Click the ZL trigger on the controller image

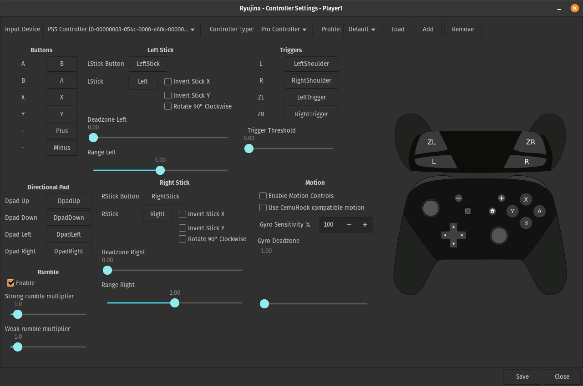[x=431, y=143]
